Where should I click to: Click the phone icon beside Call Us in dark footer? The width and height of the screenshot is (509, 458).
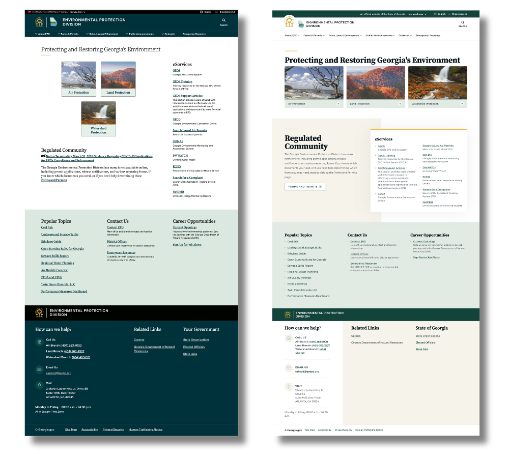point(39,342)
